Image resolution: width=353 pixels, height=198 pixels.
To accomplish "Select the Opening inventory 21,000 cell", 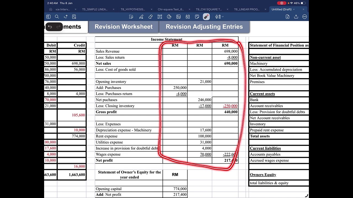I will 200,82.
